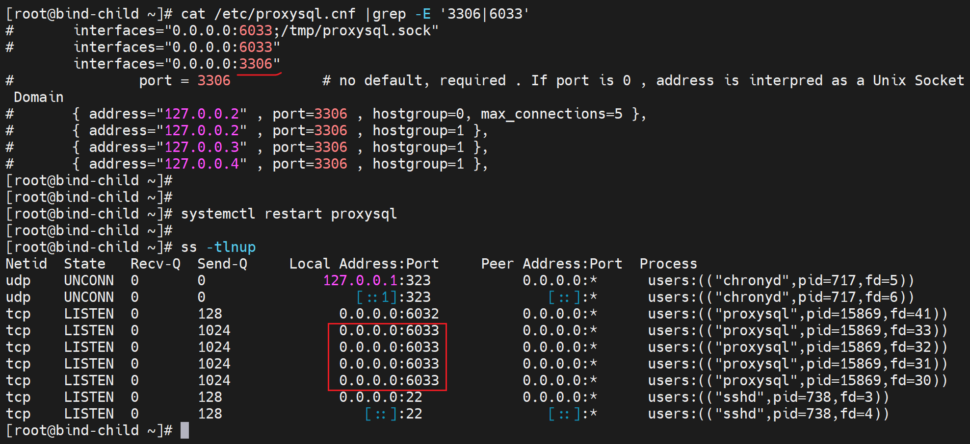Click the red-underlined 3306 port in the interfaces line
The width and height of the screenshot is (970, 444).
point(256,64)
